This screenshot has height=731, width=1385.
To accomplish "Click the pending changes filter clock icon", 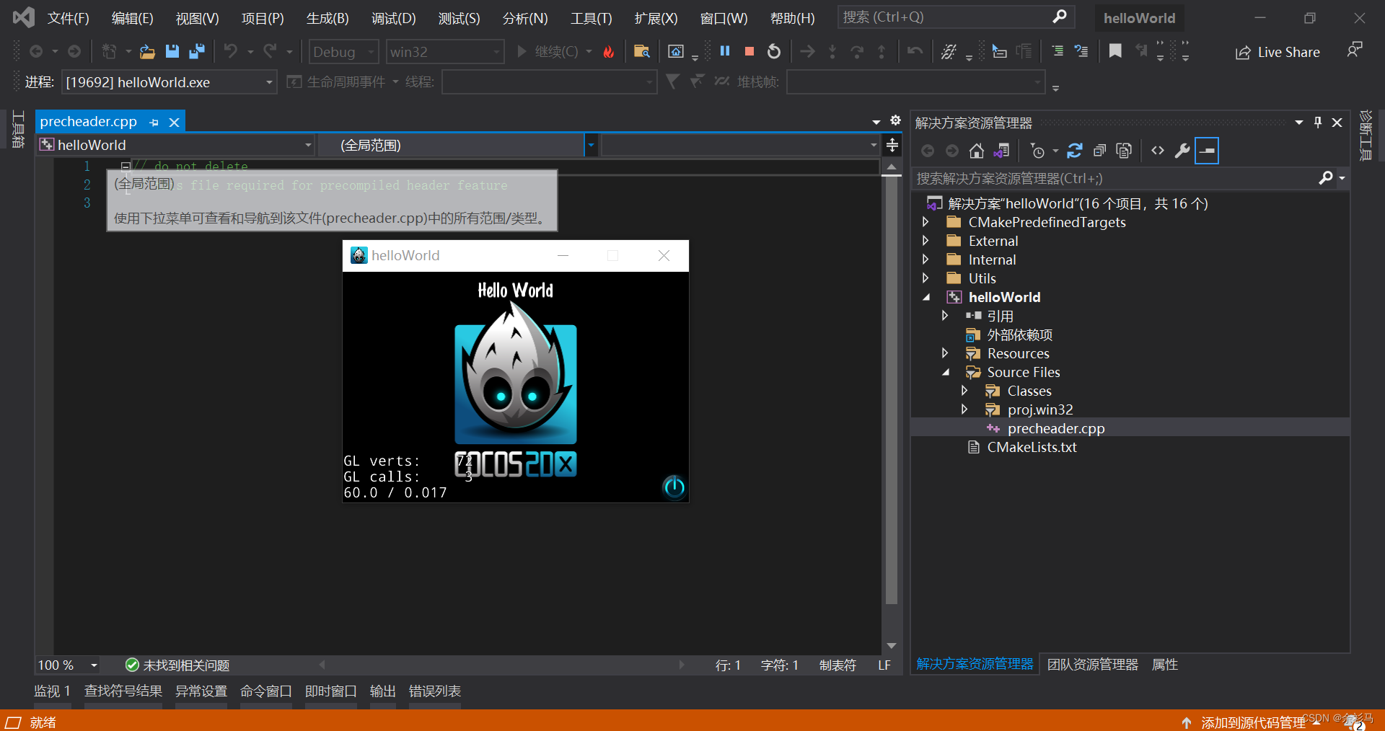I will click(x=1037, y=151).
